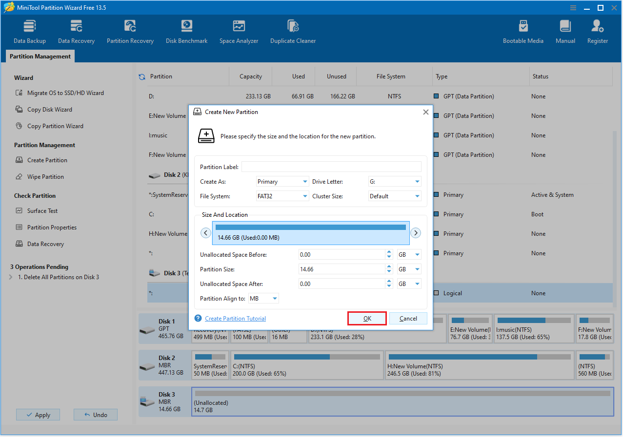Open Bootable Media creator

coord(523,30)
